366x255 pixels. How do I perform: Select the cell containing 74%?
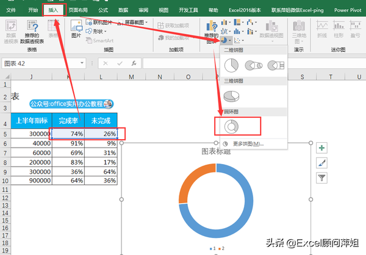point(68,134)
